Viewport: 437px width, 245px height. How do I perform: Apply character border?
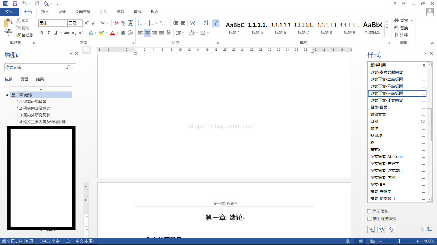pos(131,23)
